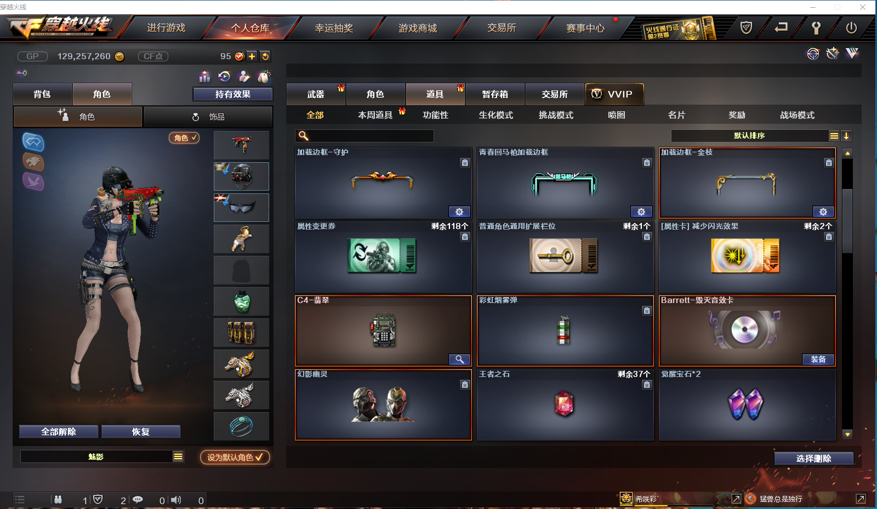Click the power exit icon
Image resolution: width=877 pixels, height=509 pixels.
851,27
